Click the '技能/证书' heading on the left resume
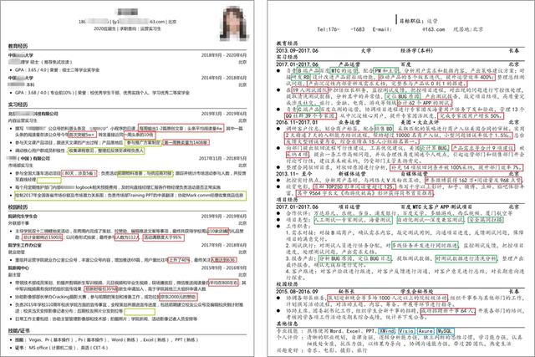The width and height of the screenshot is (535, 357). [x=19, y=330]
